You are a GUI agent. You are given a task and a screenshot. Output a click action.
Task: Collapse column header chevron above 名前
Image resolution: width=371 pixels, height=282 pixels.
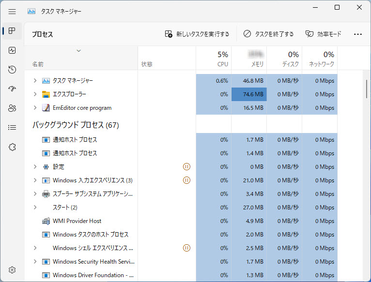coord(78,51)
